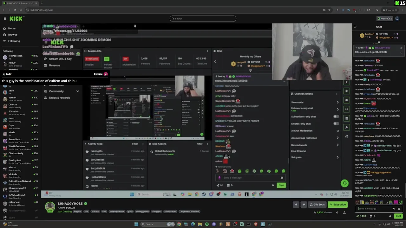The width and height of the screenshot is (406, 228).
Task: Open the channel shop icon showing 0
Action: point(372,216)
